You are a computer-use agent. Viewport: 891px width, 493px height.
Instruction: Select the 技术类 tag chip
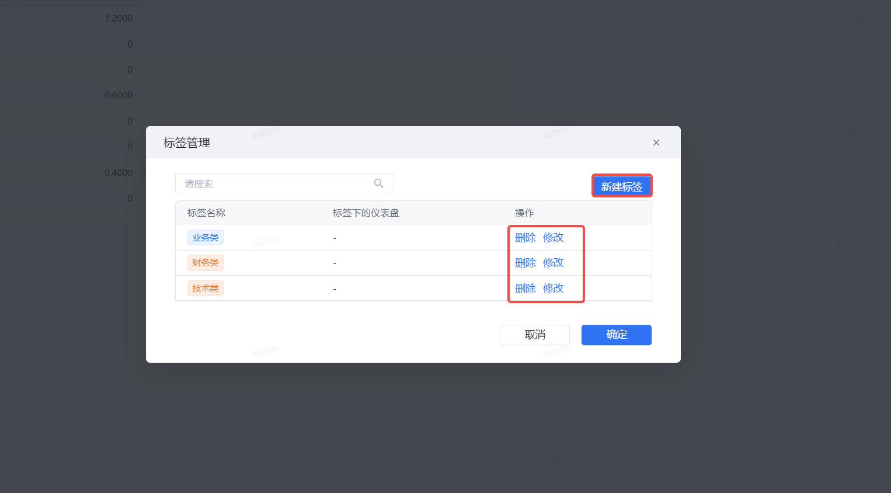[206, 289]
